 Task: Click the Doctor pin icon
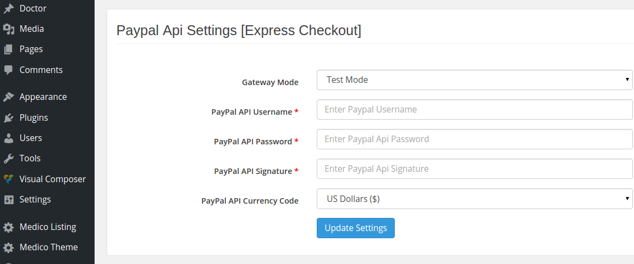8,8
